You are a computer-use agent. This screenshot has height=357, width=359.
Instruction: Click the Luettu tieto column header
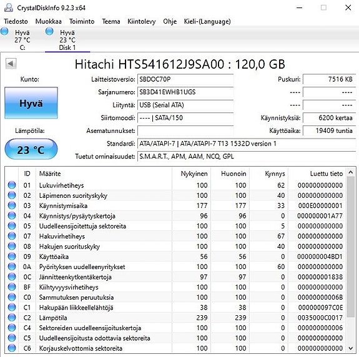(317, 174)
